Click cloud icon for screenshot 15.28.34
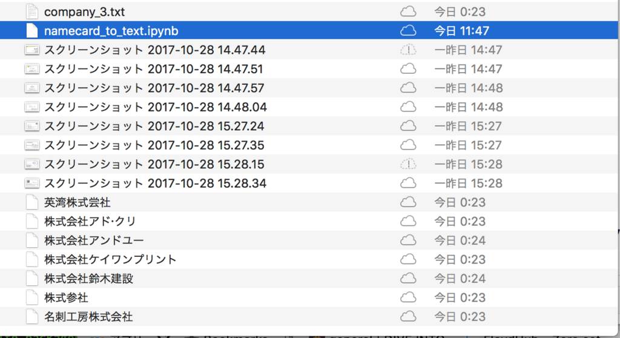Viewport: 620px width, 338px height. [x=408, y=183]
